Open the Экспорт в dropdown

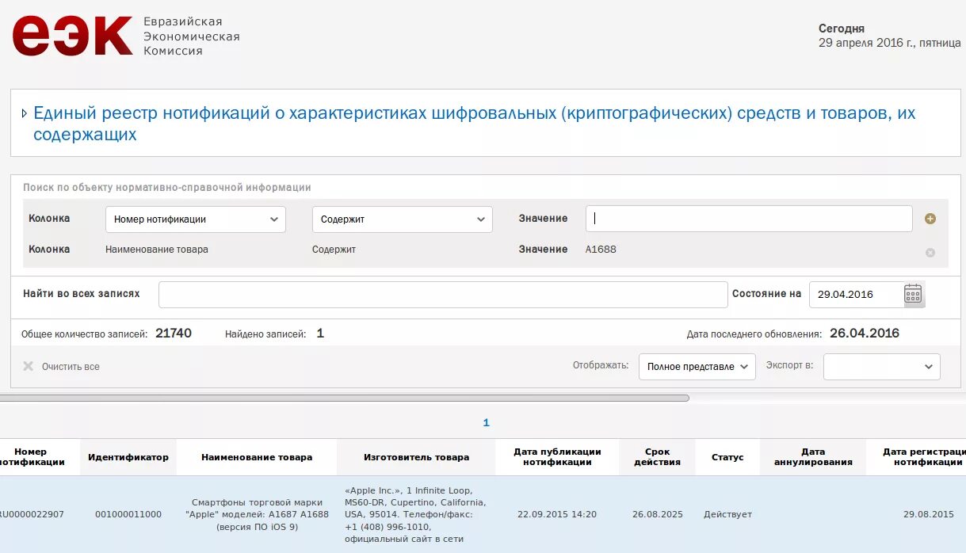(882, 367)
